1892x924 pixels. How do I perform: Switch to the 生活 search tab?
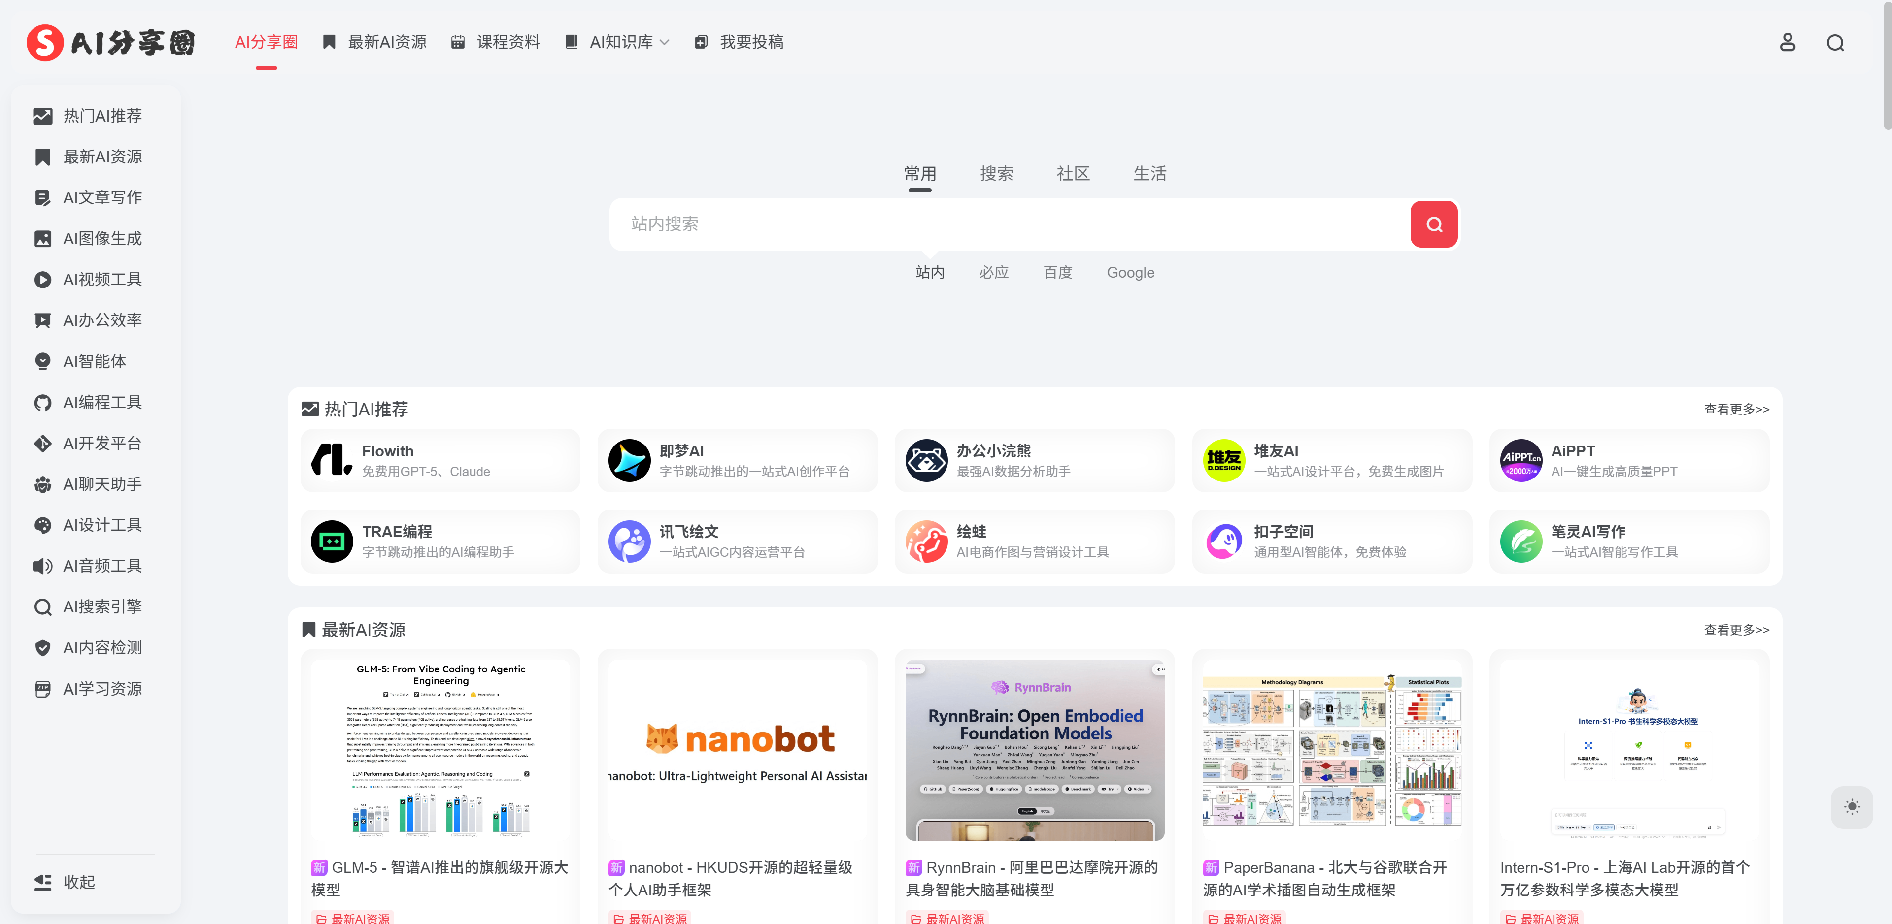click(x=1149, y=174)
